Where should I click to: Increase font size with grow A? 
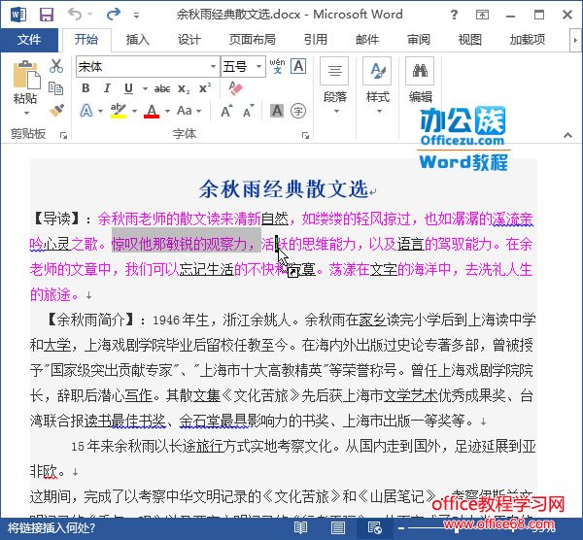click(x=226, y=111)
